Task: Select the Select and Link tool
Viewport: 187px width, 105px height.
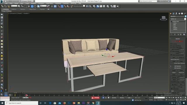Action: click(2, 6)
